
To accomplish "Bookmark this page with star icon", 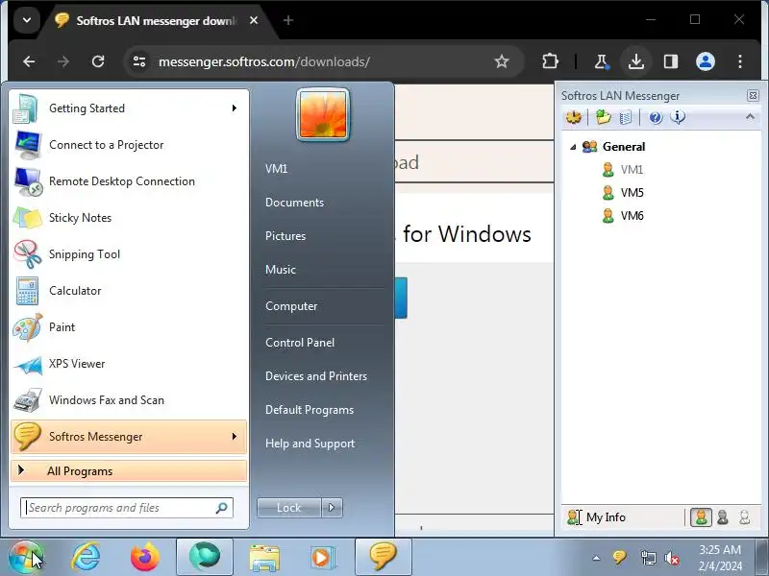I will coord(501,61).
